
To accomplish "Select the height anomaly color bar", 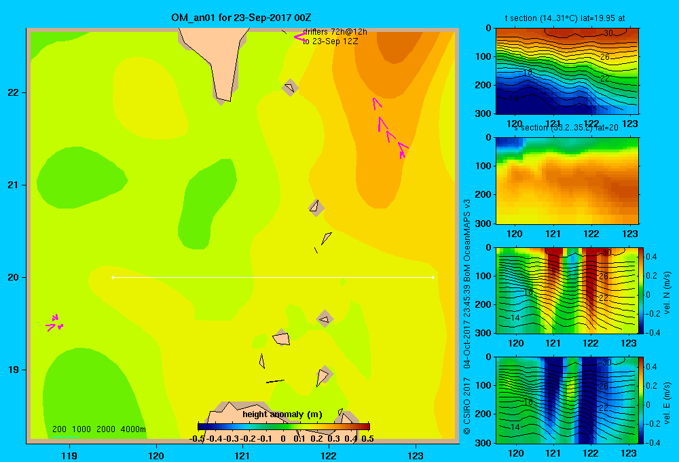I will click(x=284, y=426).
